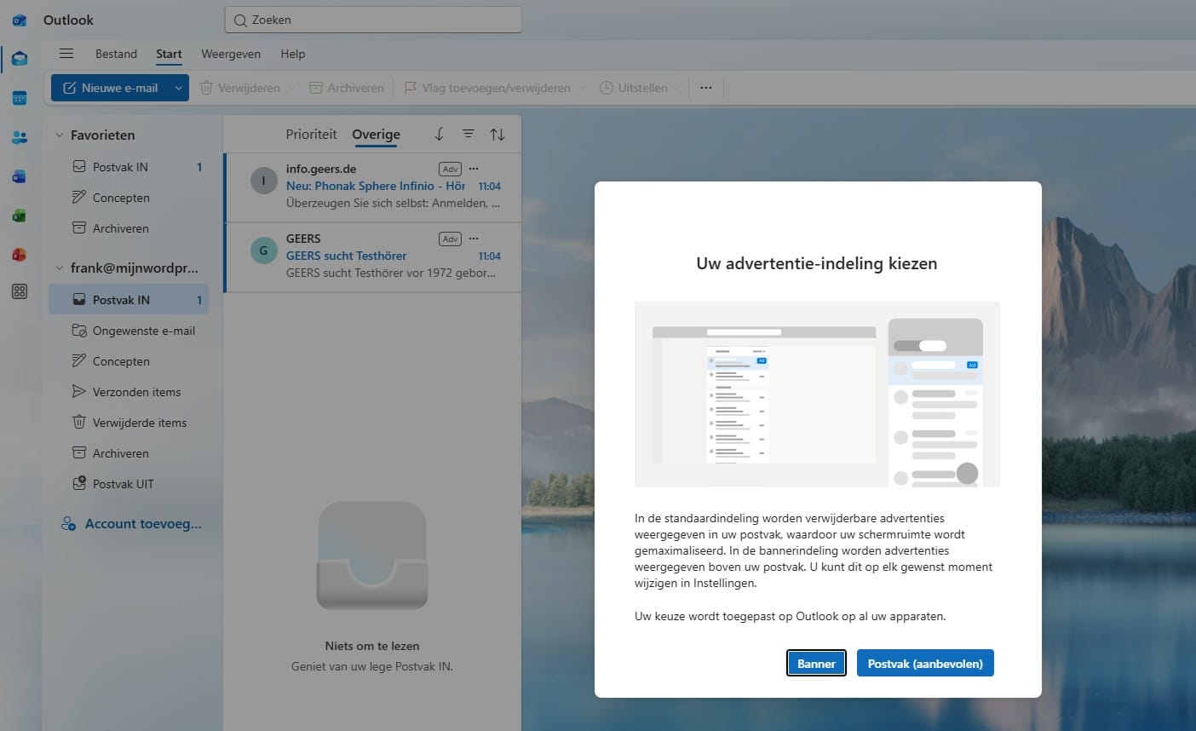
Task: Toggle the hamburger navigation pane button
Action: 66,54
